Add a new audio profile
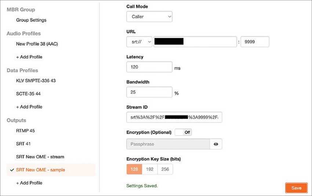 tap(29, 57)
